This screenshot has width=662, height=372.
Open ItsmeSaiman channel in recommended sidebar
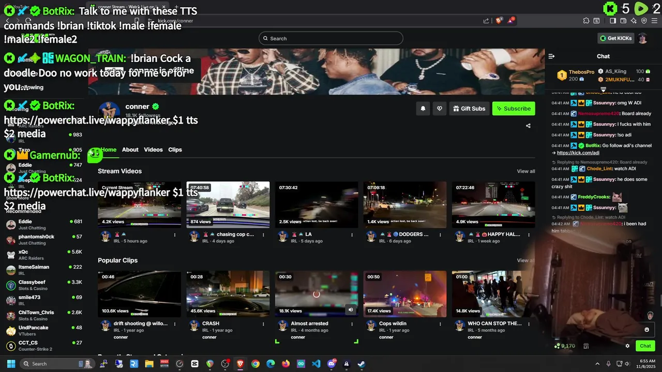(x=44, y=270)
